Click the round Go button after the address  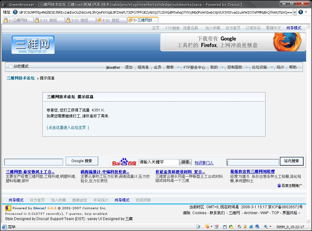301,12
